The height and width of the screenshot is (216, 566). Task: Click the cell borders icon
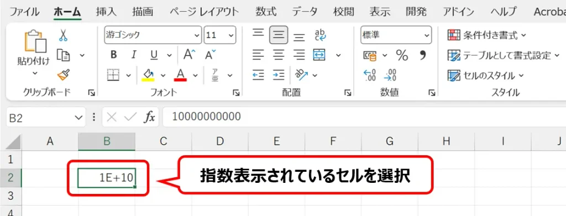pos(114,75)
